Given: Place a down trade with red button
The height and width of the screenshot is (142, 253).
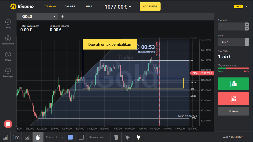Looking at the screenshot, I should pyautogui.click(x=233, y=99).
